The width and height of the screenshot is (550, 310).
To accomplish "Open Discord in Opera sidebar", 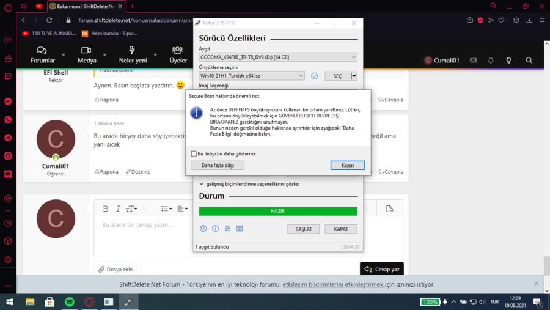I will [x=8, y=174].
